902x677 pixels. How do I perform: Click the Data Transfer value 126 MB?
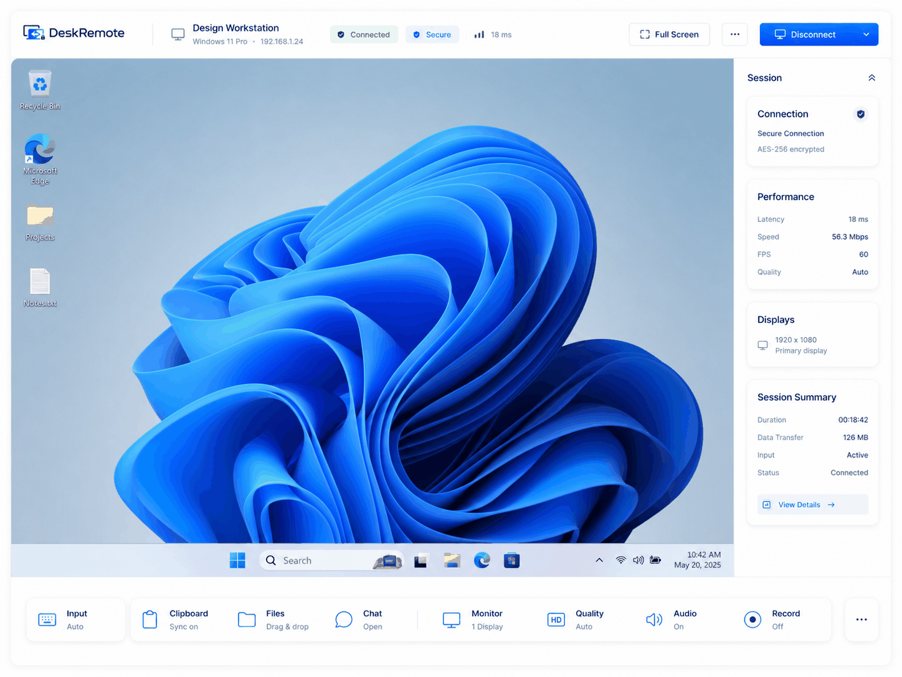click(x=855, y=438)
